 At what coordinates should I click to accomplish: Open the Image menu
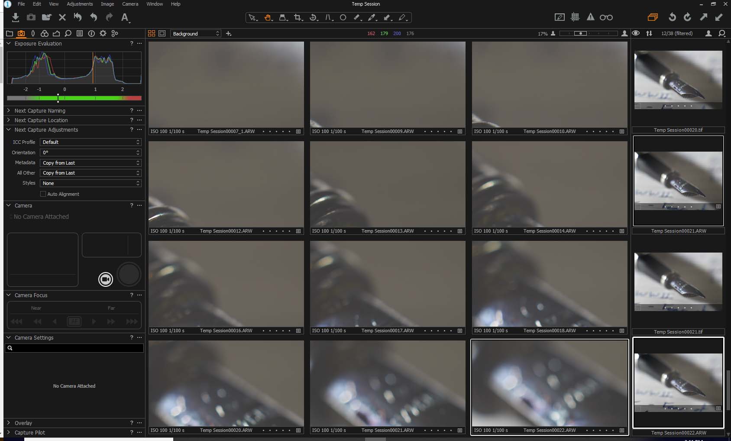107,4
